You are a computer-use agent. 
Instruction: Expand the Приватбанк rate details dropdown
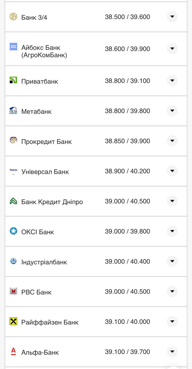172,81
